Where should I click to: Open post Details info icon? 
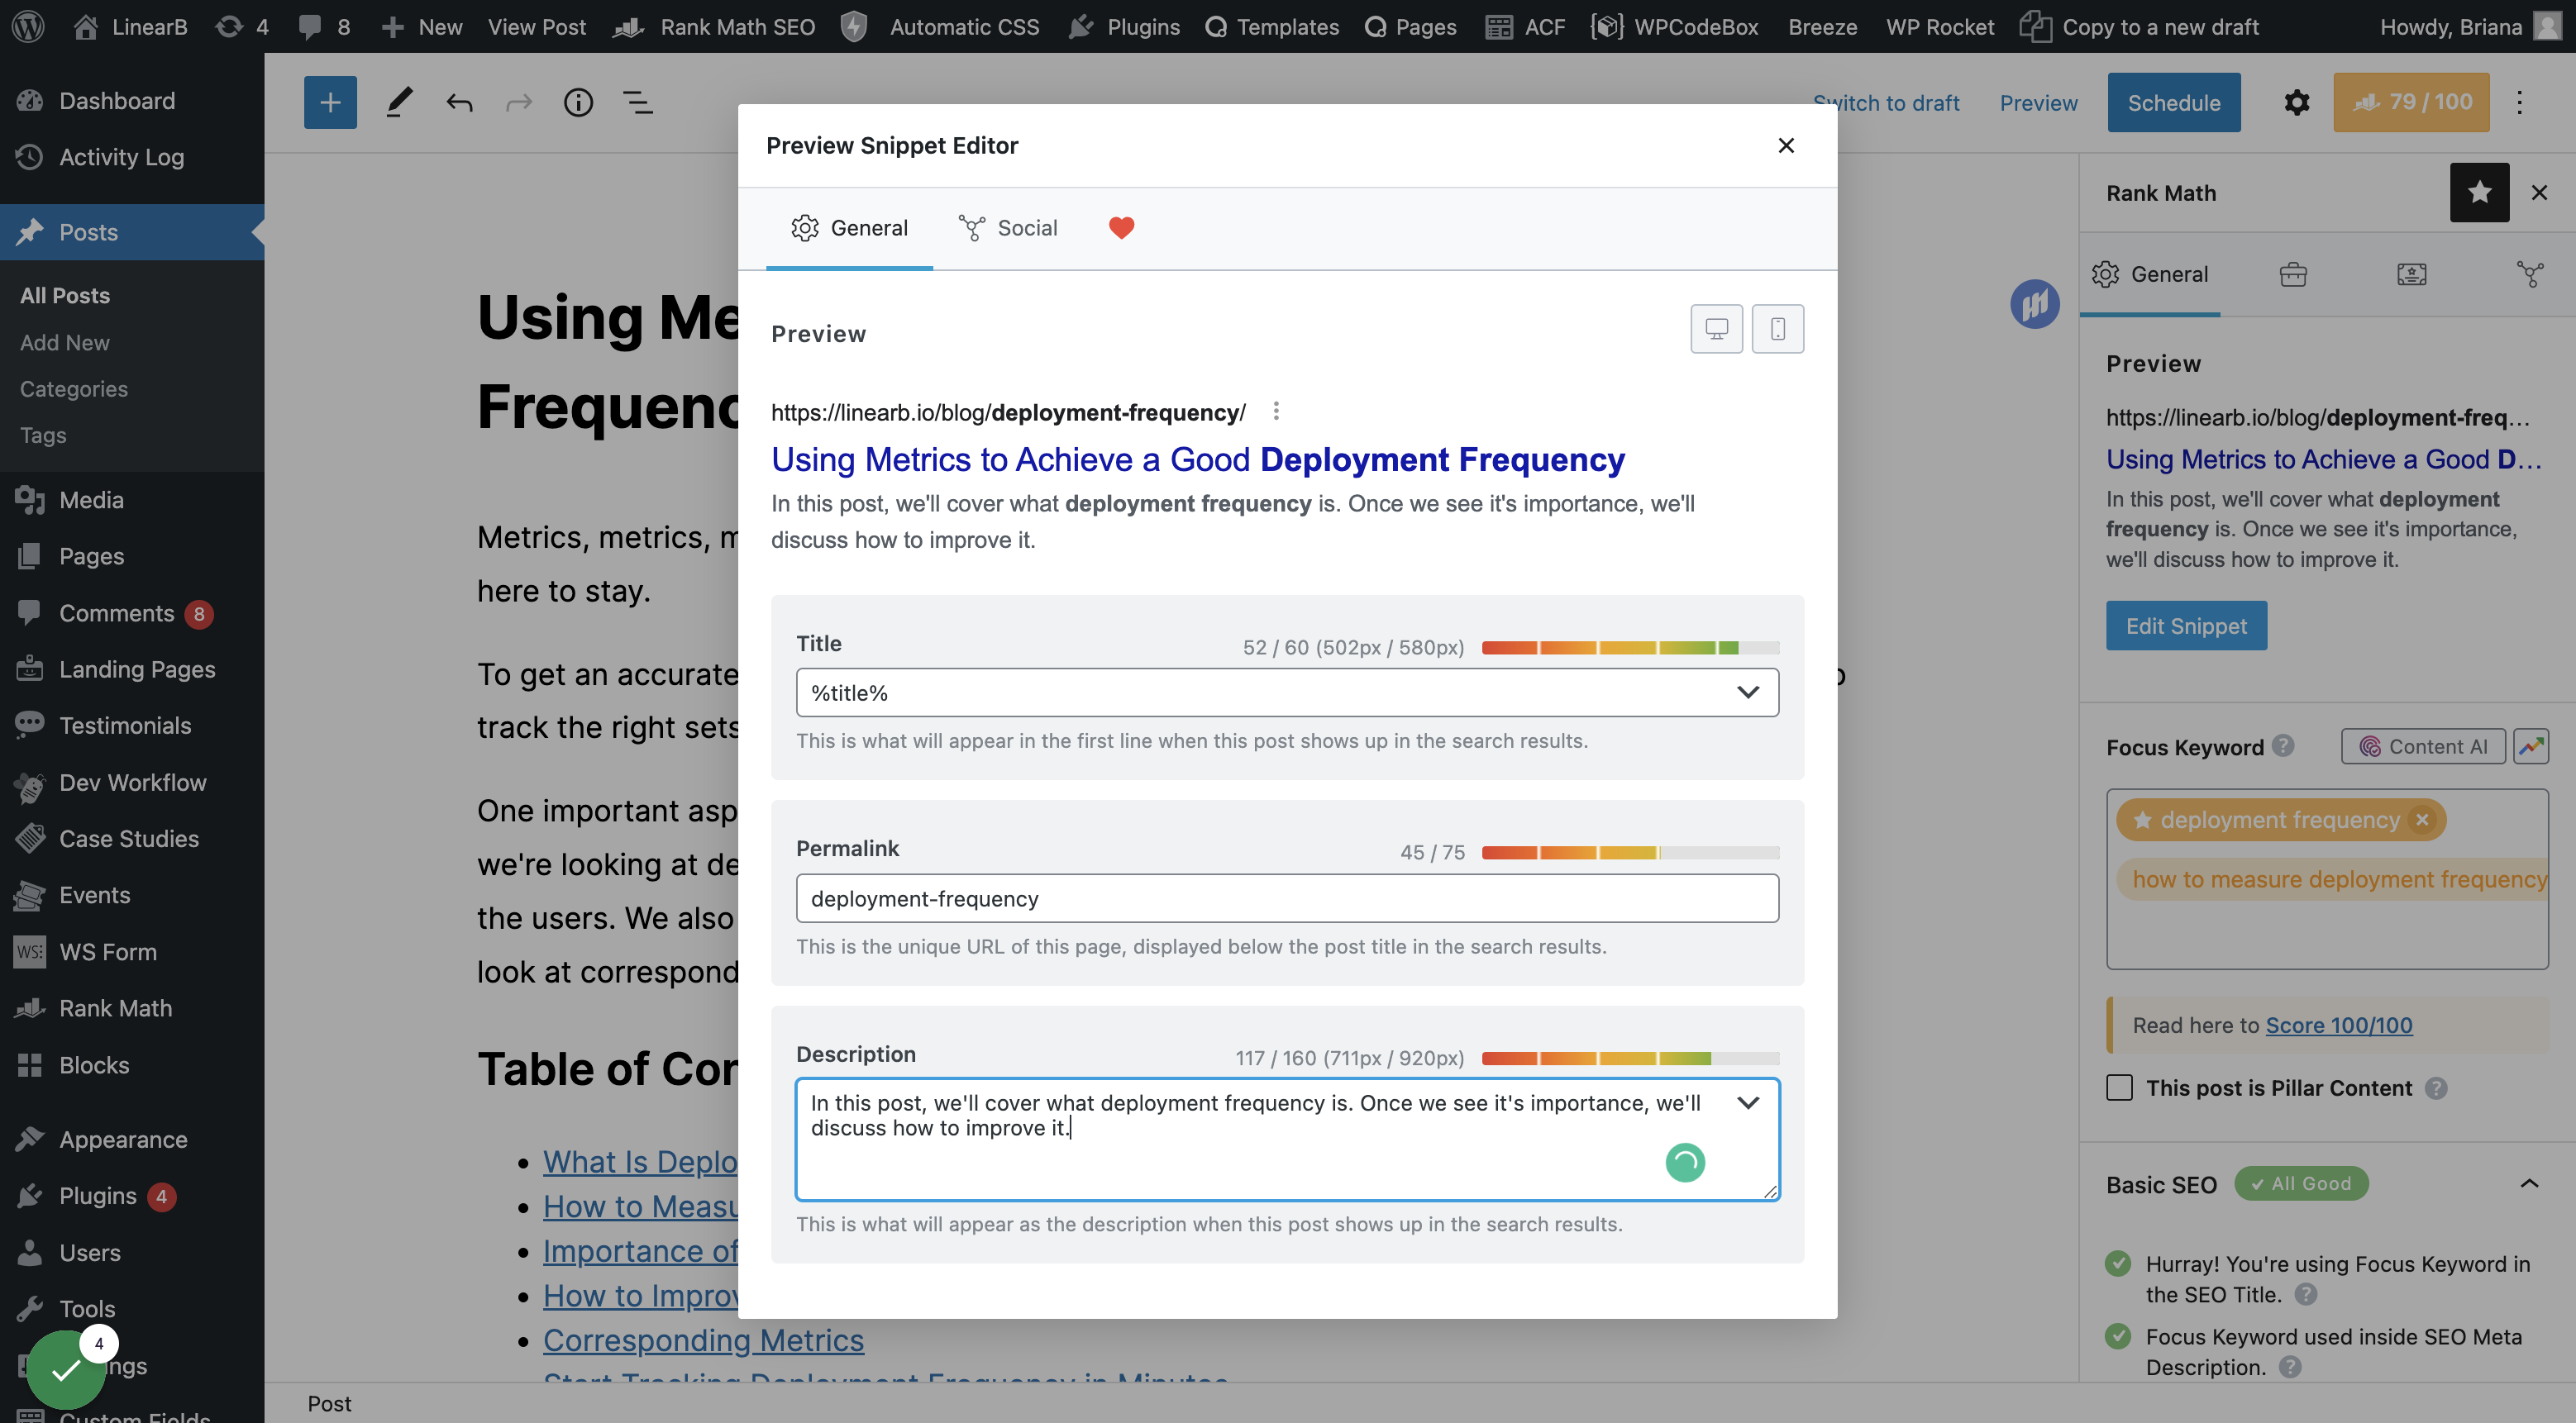[x=578, y=102]
